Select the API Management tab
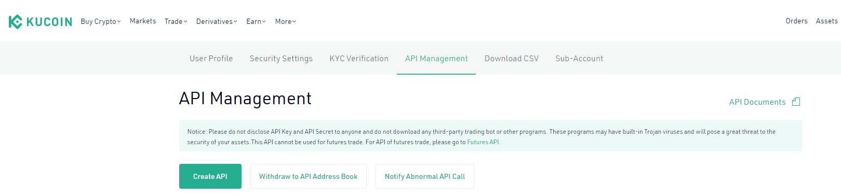The width and height of the screenshot is (841, 196). click(x=436, y=59)
